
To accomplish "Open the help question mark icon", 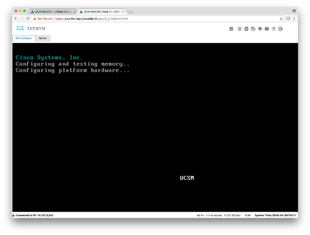I will pyautogui.click(x=274, y=29).
